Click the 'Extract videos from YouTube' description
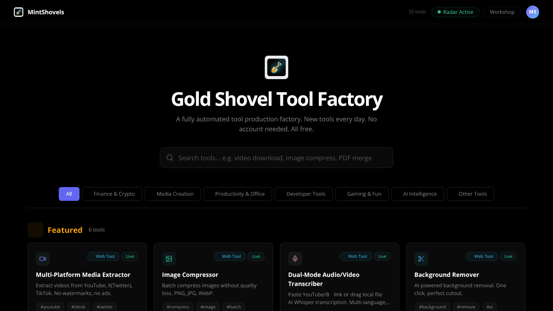Screen dimensions: 553x311 84,289
